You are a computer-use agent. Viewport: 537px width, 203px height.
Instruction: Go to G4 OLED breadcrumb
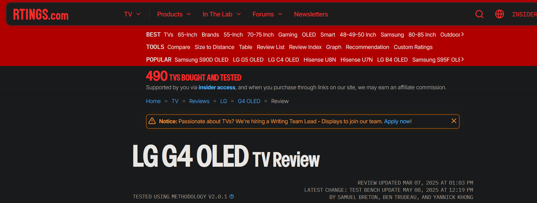coord(249,101)
